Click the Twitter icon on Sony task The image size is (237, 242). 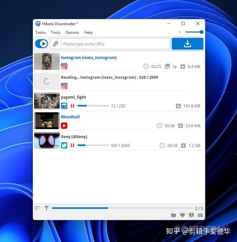point(64,145)
